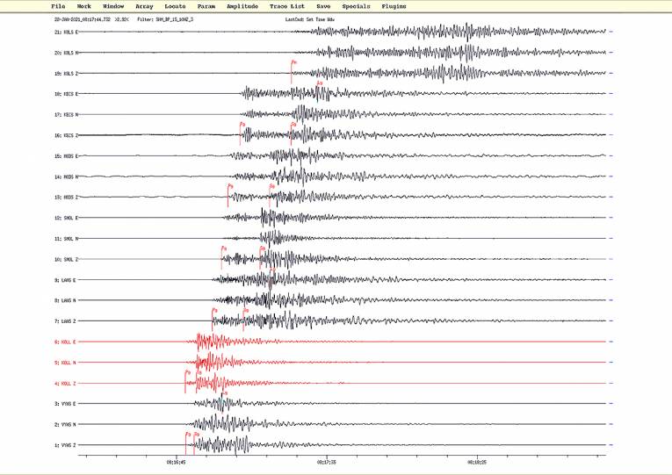
Task: Click the 08:17:35 time axis label
Action: click(326, 461)
